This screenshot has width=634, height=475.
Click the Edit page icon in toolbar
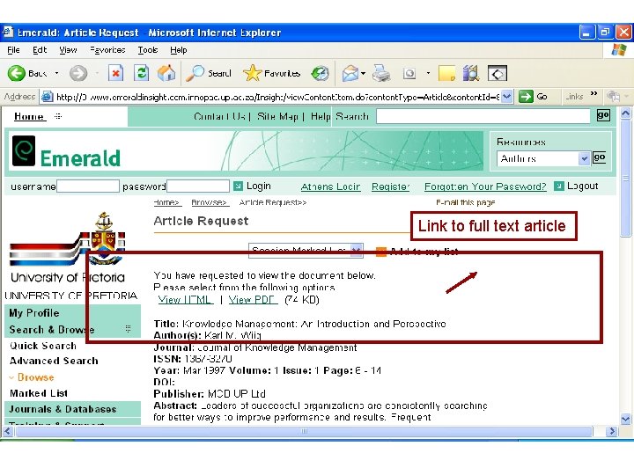coord(409,74)
